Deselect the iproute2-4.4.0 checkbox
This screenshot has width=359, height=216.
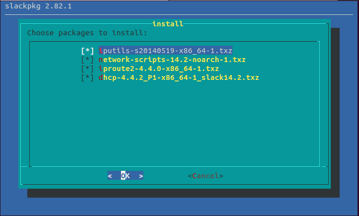[87, 69]
